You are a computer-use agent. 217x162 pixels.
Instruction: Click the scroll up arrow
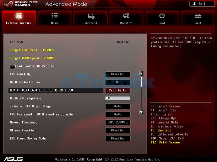point(141,73)
